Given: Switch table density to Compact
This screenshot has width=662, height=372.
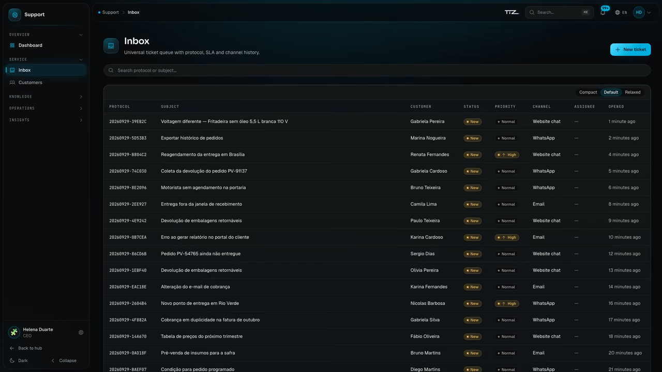Looking at the screenshot, I should [x=588, y=92].
